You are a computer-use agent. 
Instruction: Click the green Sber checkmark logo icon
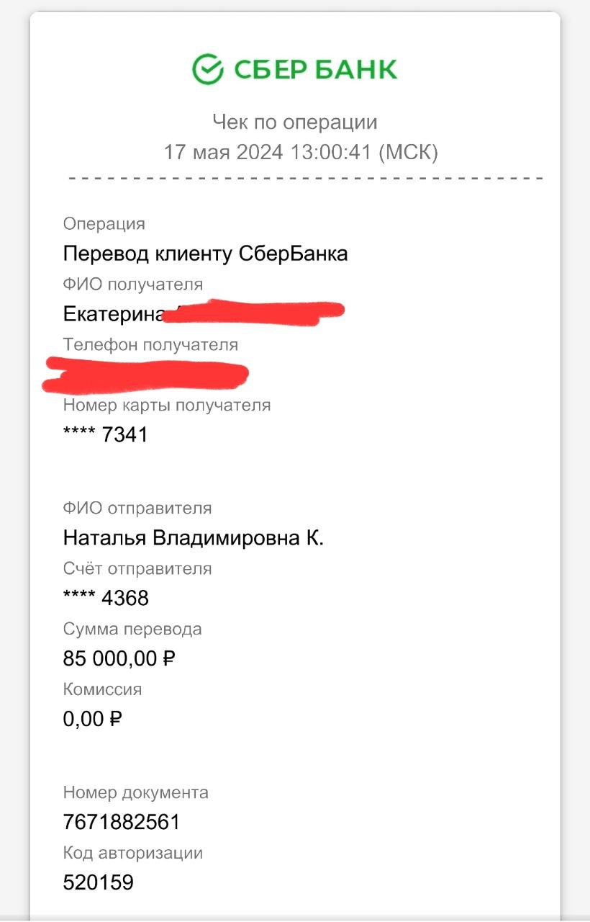209,69
